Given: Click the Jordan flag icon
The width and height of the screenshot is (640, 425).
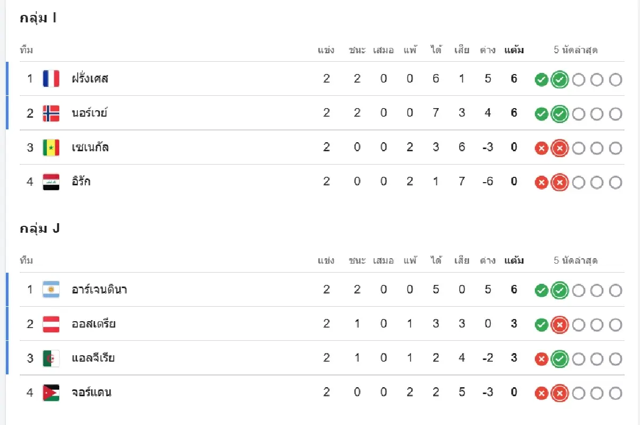Looking at the screenshot, I should [51, 393].
